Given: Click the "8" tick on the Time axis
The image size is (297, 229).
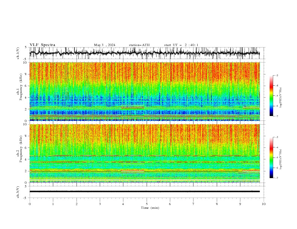Looking at the screenshot, I should click(217, 204).
